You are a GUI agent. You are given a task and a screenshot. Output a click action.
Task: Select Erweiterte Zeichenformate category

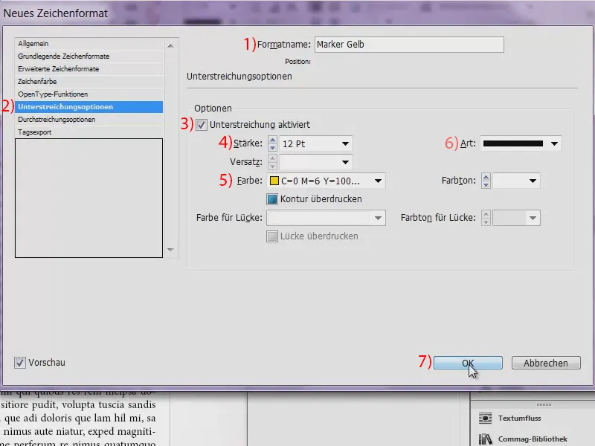click(89, 68)
